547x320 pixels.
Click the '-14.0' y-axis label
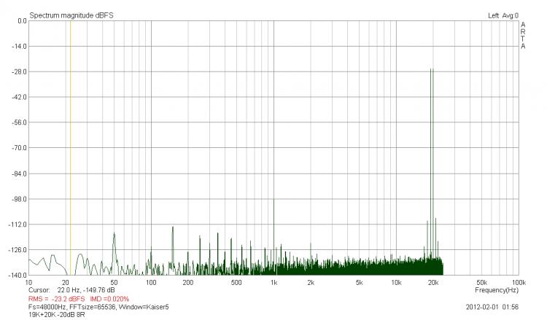point(19,47)
